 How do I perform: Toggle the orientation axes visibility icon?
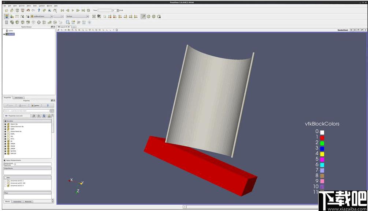(143, 16)
